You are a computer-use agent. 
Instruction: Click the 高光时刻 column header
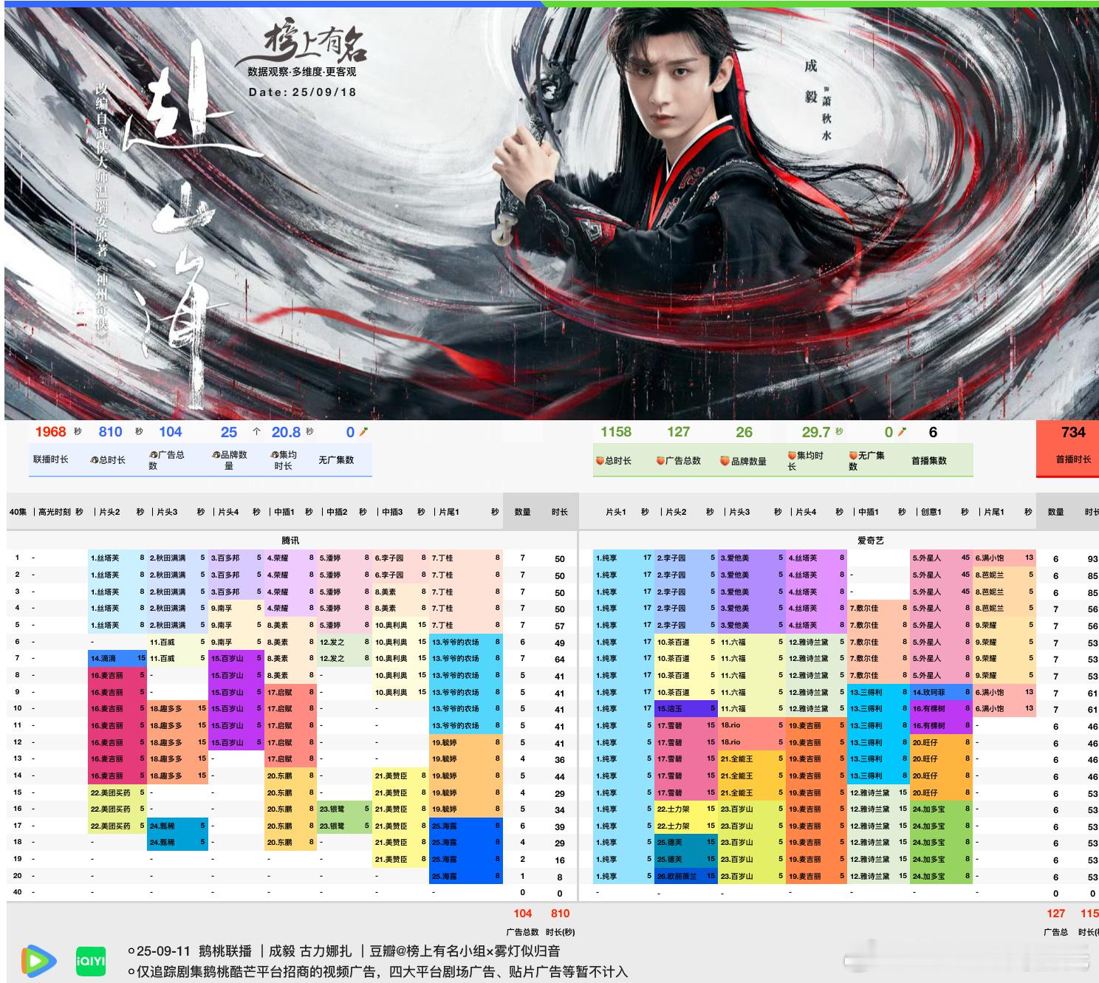tap(55, 512)
